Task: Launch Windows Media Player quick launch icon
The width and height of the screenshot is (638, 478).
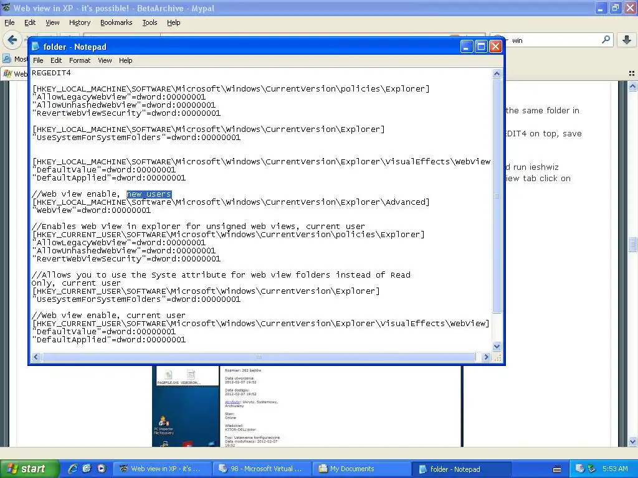Action: pyautogui.click(x=101, y=469)
